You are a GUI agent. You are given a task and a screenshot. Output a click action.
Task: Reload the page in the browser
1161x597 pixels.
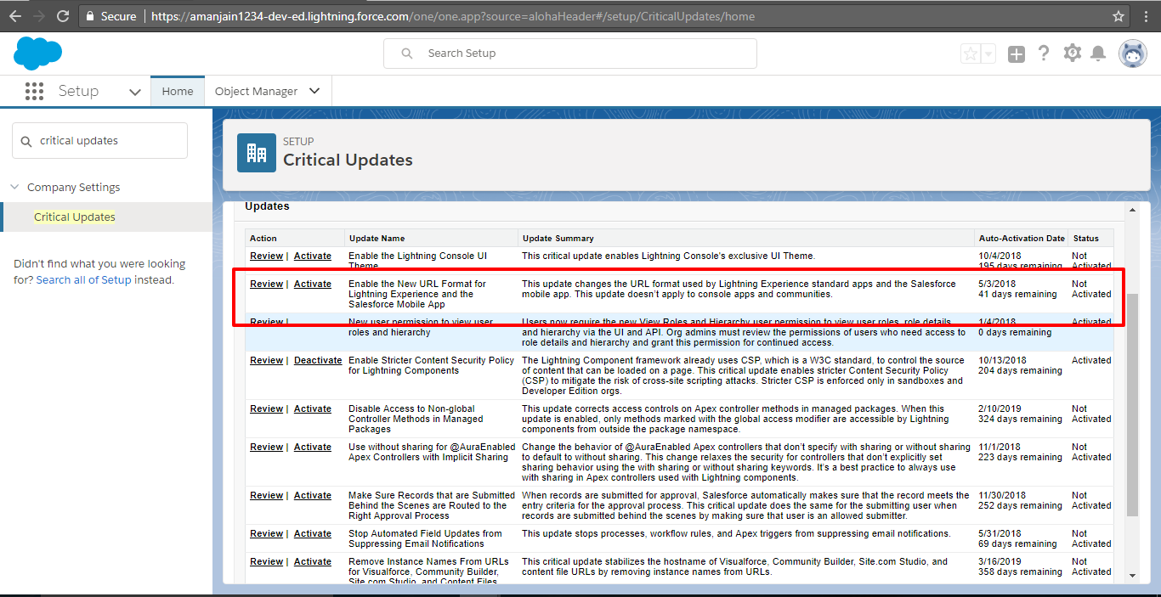coord(63,16)
